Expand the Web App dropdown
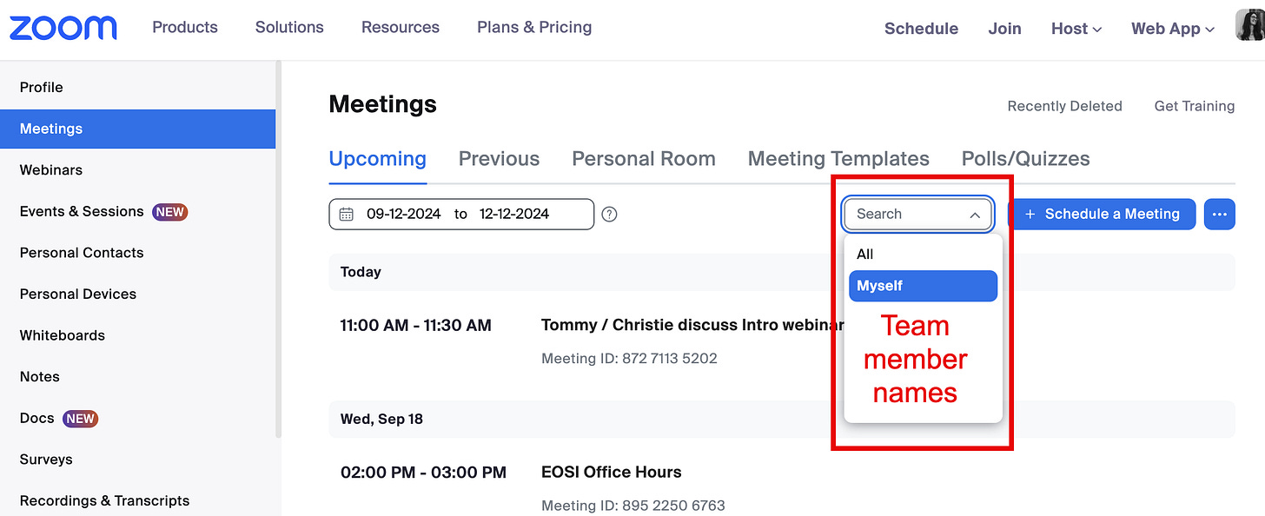This screenshot has height=516, width=1265. click(x=1172, y=29)
